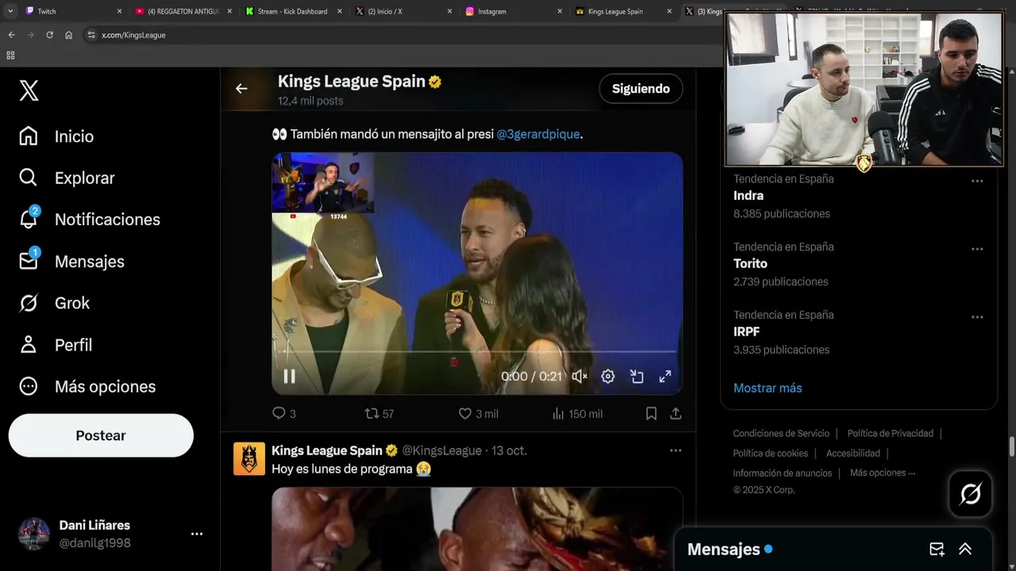The height and width of the screenshot is (571, 1016).
Task: Compose new message in Mensajes drawer
Action: pyautogui.click(x=937, y=550)
